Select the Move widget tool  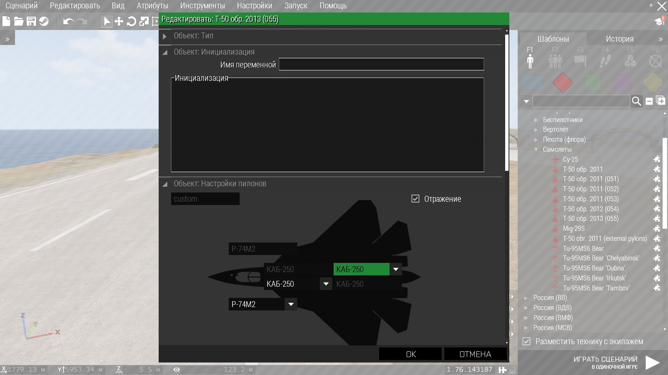point(119,21)
